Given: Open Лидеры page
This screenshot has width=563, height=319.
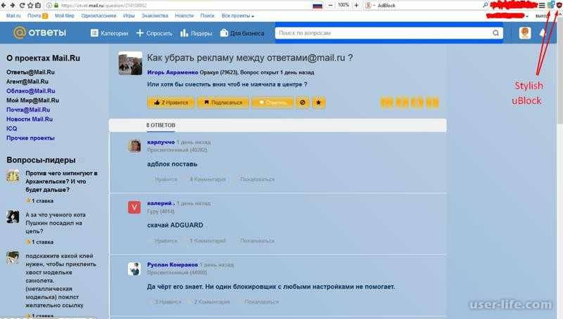Looking at the screenshot, I should click(196, 33).
